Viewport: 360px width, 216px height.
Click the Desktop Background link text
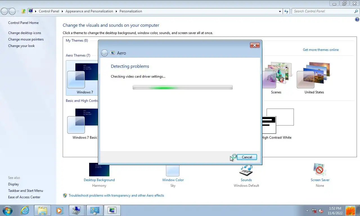click(x=99, y=180)
